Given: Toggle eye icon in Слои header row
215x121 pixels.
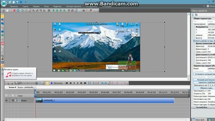Looking at the screenshot, I should tap(6, 95).
